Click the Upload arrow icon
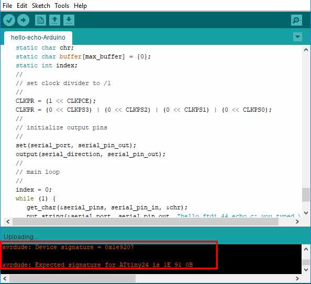This screenshot has width=311, height=284. click(23, 20)
